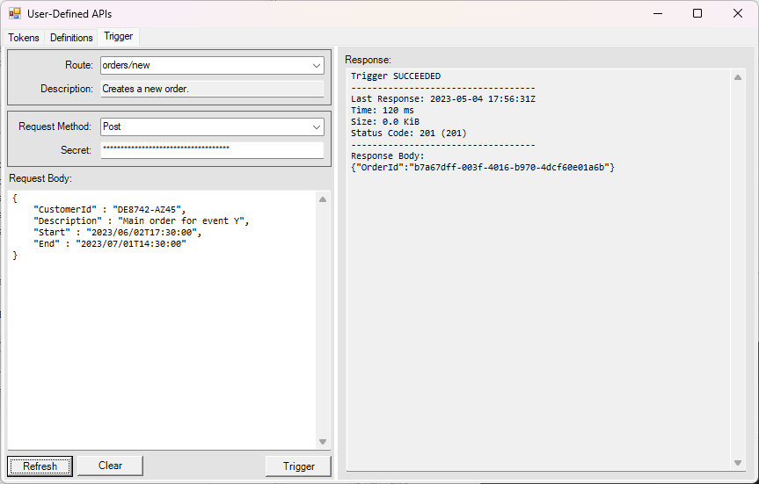Click the "End" date line in request body

pyautogui.click(x=110, y=243)
